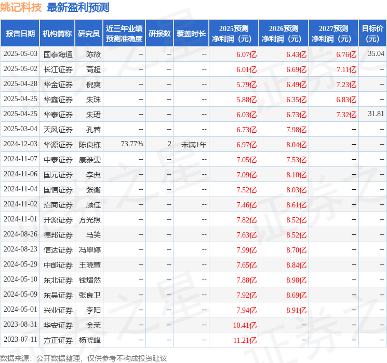The image size is (387, 363).
Task: Select the 研报数 column header
Action: pos(159,34)
